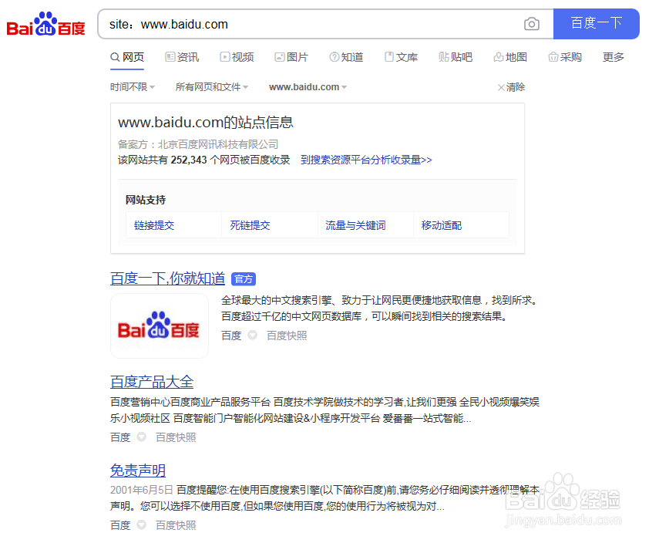The image size is (659, 543).
Task: Open the 移动适配 link
Action: click(x=442, y=225)
